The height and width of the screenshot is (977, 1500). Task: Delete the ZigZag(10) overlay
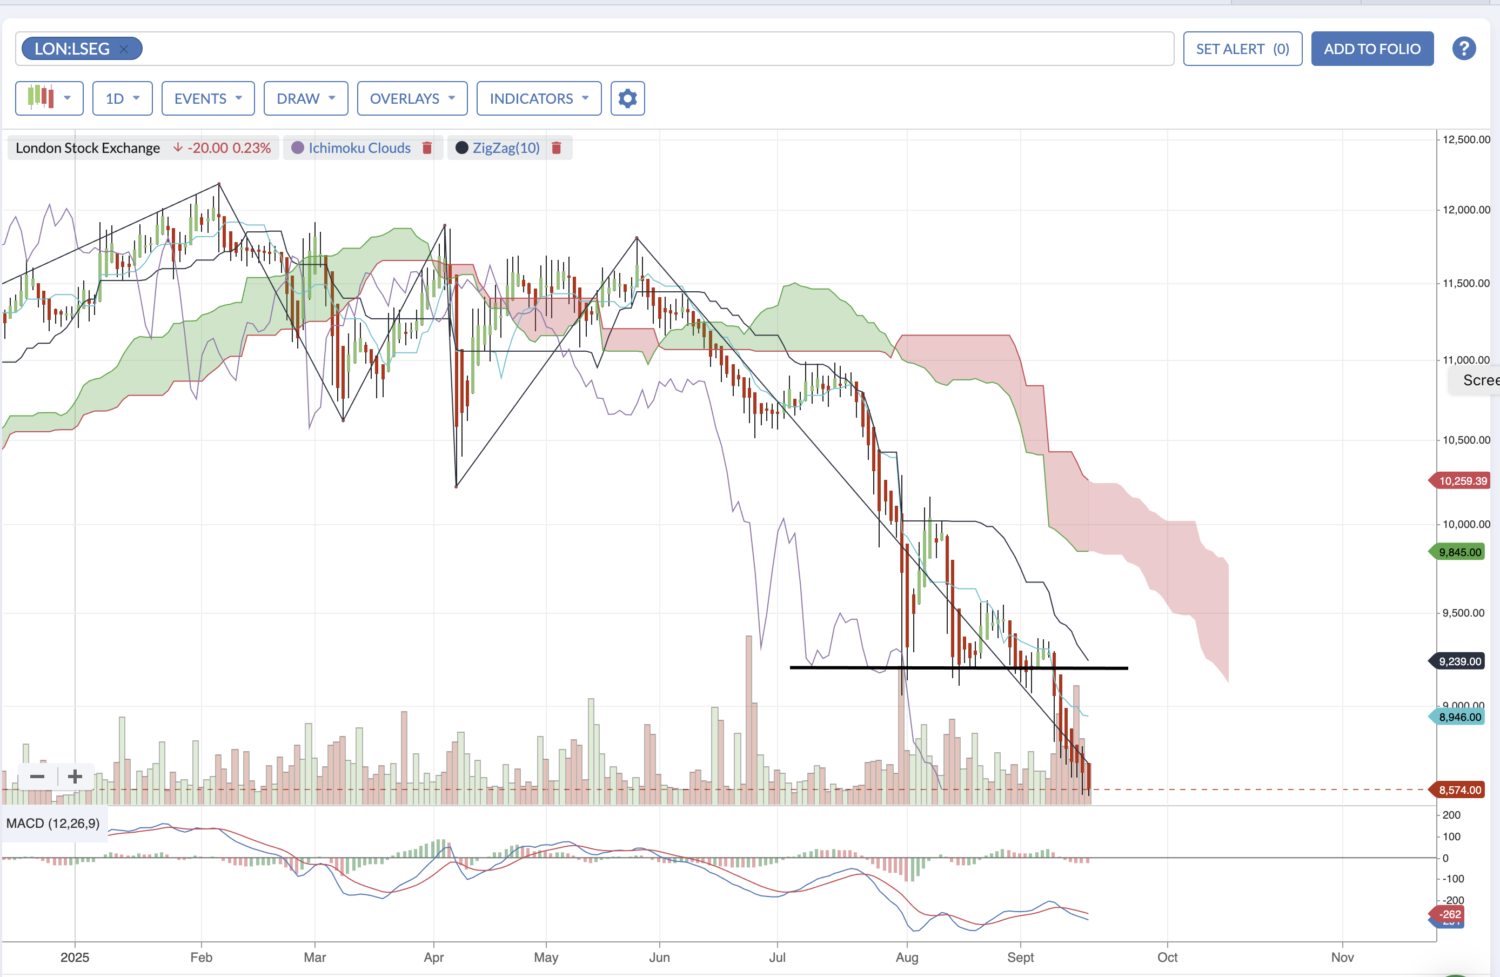pyautogui.click(x=557, y=148)
